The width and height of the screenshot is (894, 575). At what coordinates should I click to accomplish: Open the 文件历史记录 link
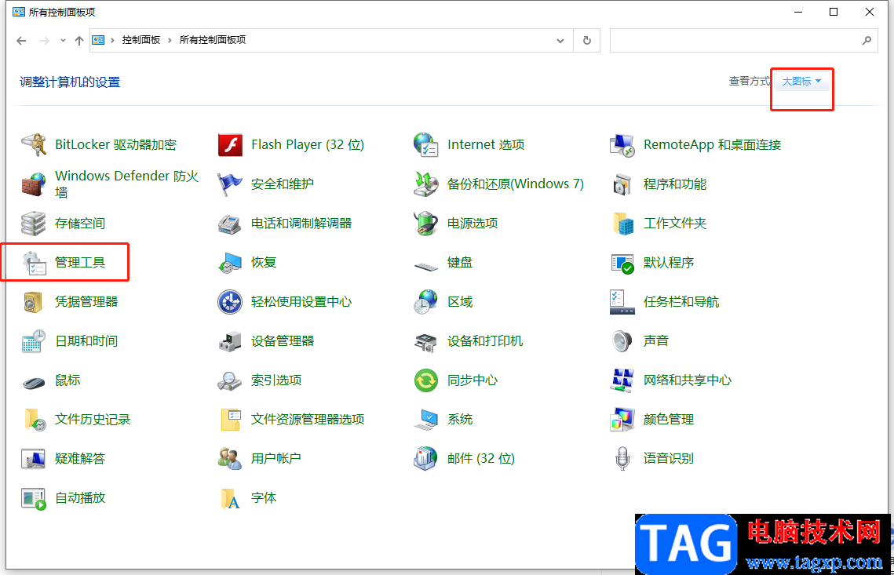(x=93, y=420)
